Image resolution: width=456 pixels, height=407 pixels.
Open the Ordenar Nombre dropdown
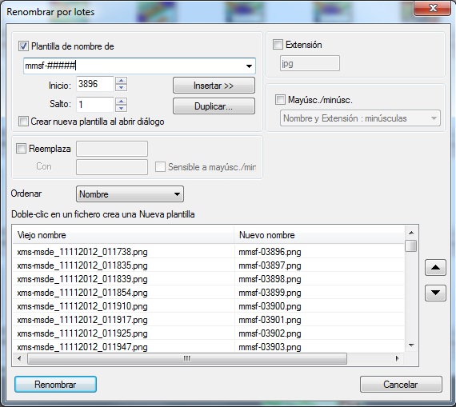click(x=130, y=194)
